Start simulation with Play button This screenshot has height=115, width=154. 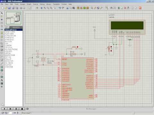[x=4, y=109]
